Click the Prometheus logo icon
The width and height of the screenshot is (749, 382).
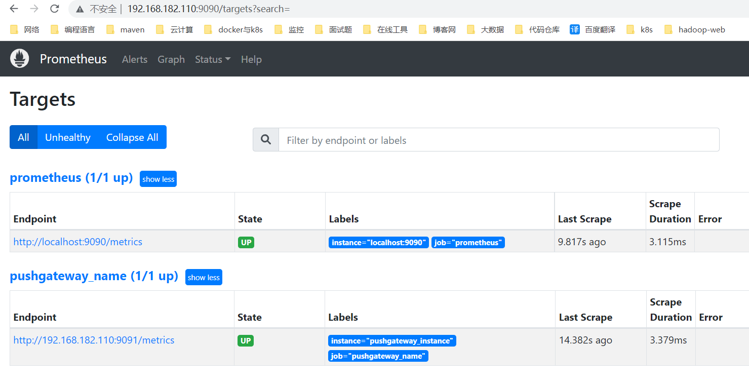click(x=19, y=58)
